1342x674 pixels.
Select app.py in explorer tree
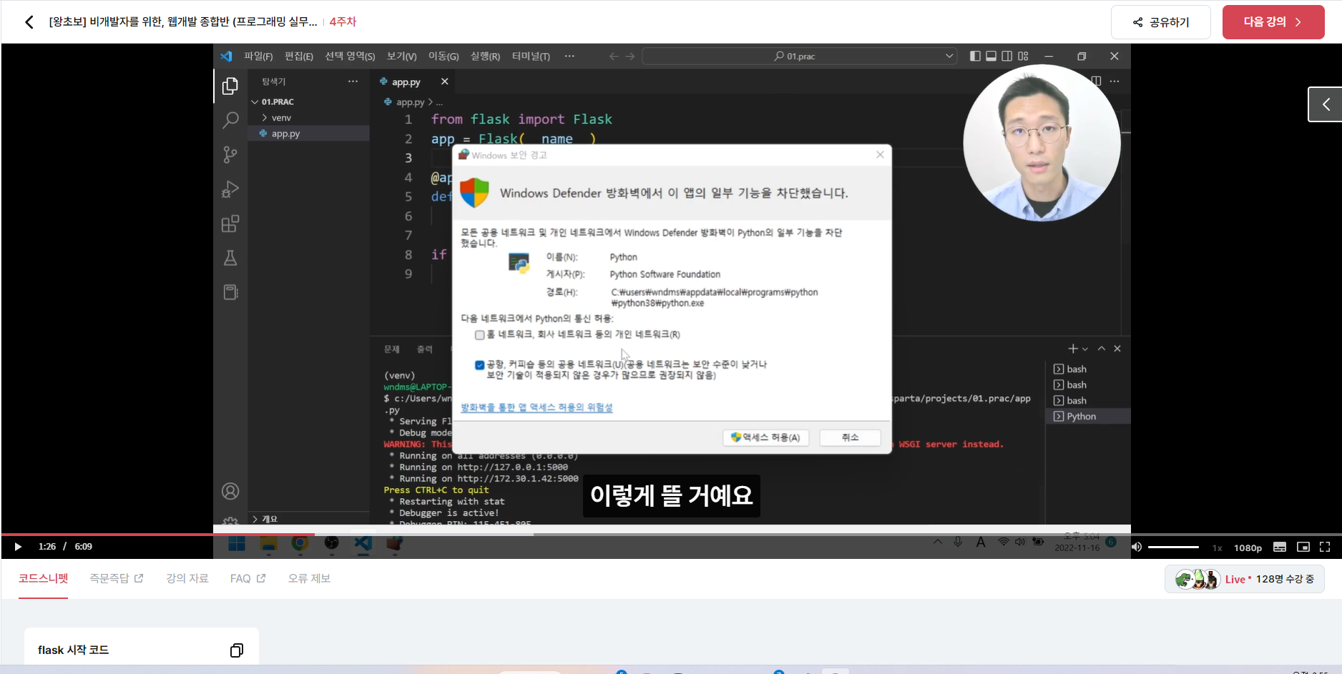click(x=308, y=134)
